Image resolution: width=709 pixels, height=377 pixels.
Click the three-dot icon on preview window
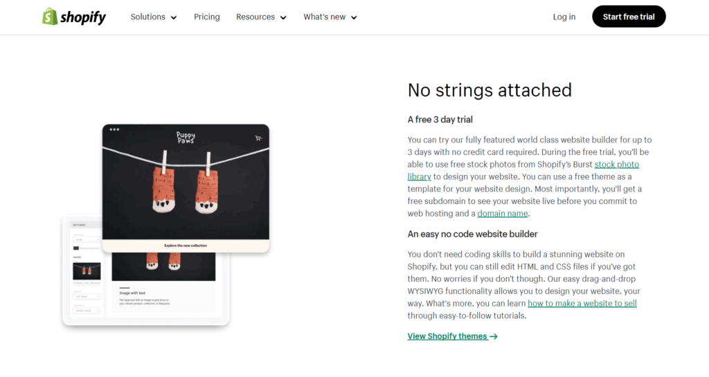[x=114, y=129]
